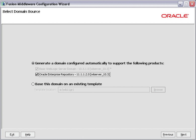The height and width of the screenshot is (140, 196).
Task: Return to the Previous wizard step
Action: (x=168, y=134)
